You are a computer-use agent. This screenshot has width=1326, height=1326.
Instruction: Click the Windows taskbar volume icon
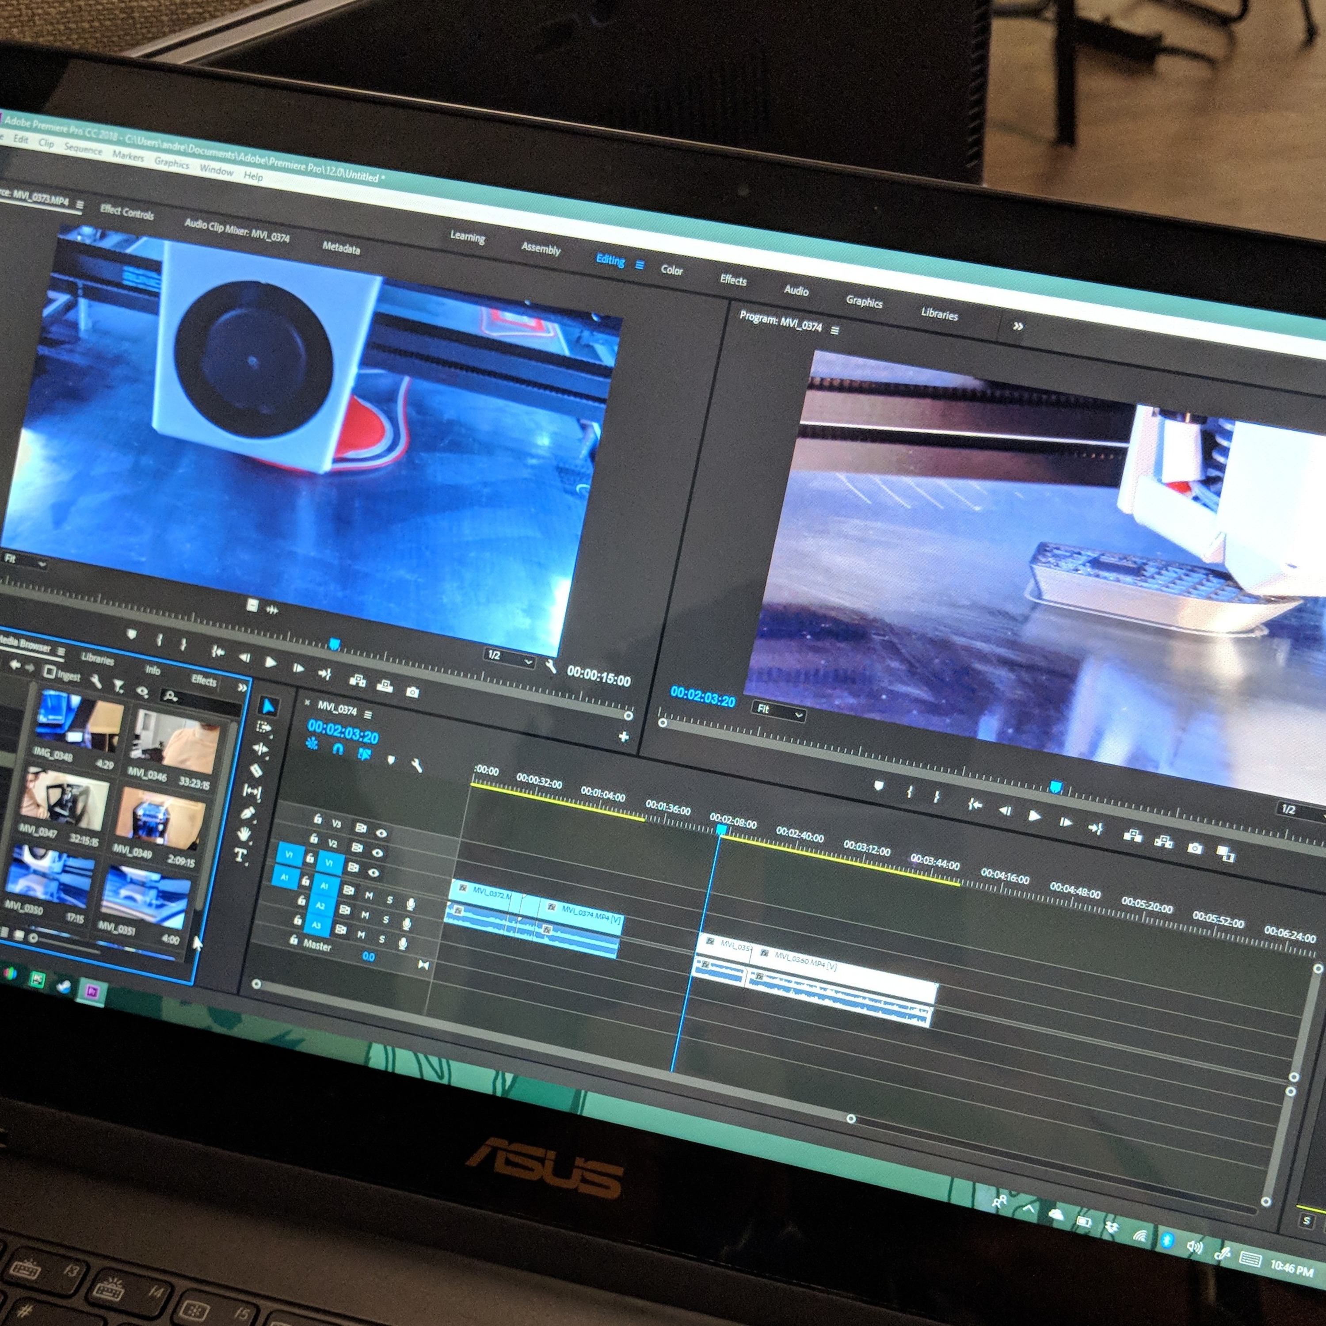tap(1194, 1248)
